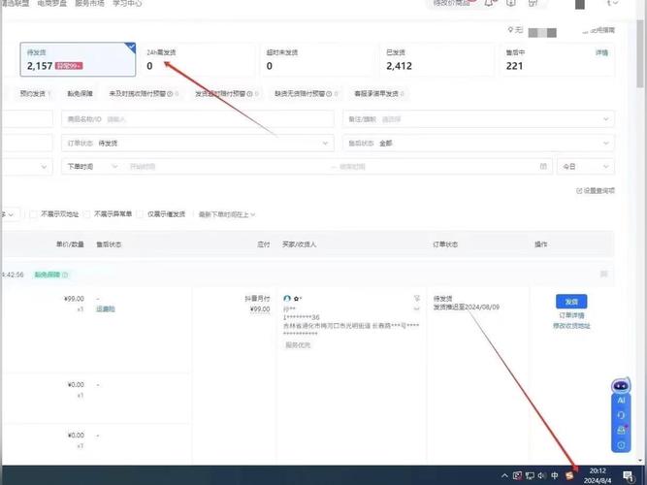Viewport: 647px width, 485px height.
Task: Open the network icon in system tray
Action: coord(530,475)
